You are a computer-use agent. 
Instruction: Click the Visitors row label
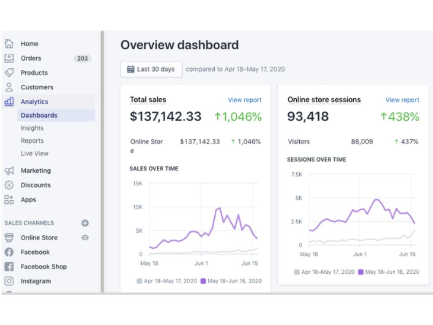point(299,142)
